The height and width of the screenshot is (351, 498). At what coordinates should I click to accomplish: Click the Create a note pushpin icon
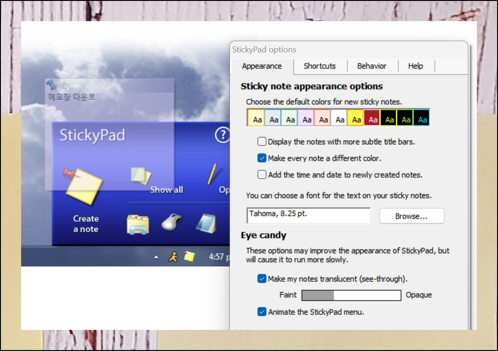[x=83, y=186]
